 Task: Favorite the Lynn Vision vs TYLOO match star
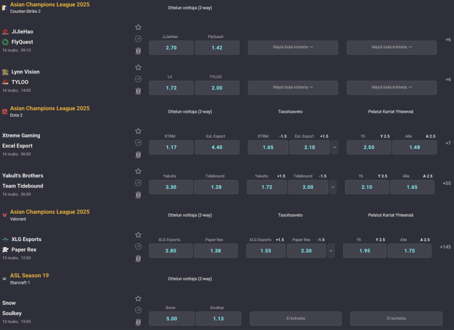[138, 67]
